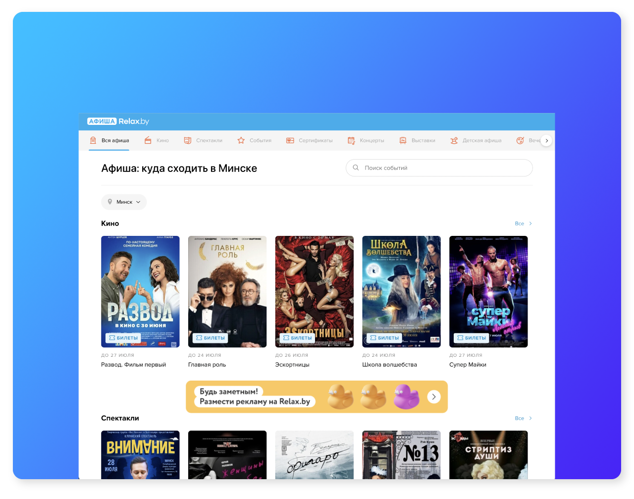Click the Будь заметным advertising banner text
The height and width of the screenshot is (499, 634).
(255, 397)
